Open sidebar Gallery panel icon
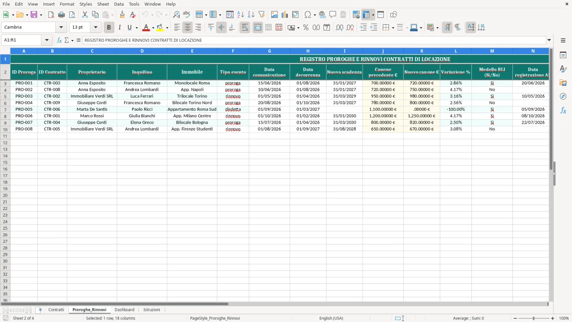The width and height of the screenshot is (572, 322). (x=563, y=83)
